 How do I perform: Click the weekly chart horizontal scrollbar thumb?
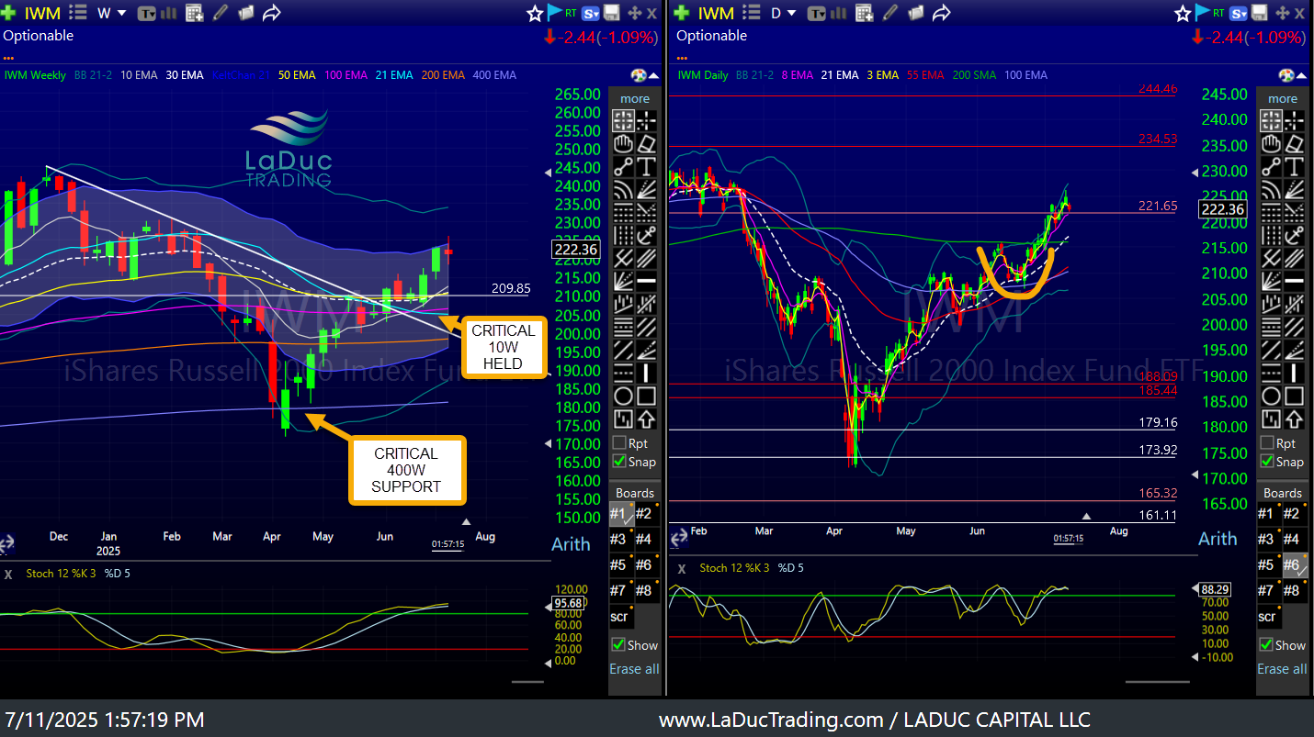[527, 682]
